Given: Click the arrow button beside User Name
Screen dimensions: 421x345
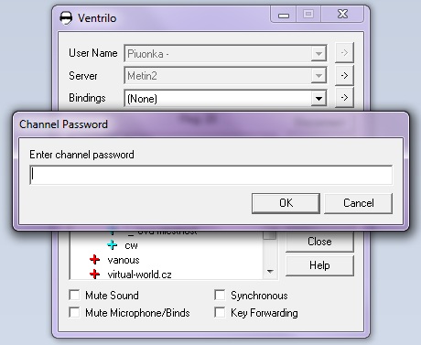Looking at the screenshot, I should (x=344, y=53).
